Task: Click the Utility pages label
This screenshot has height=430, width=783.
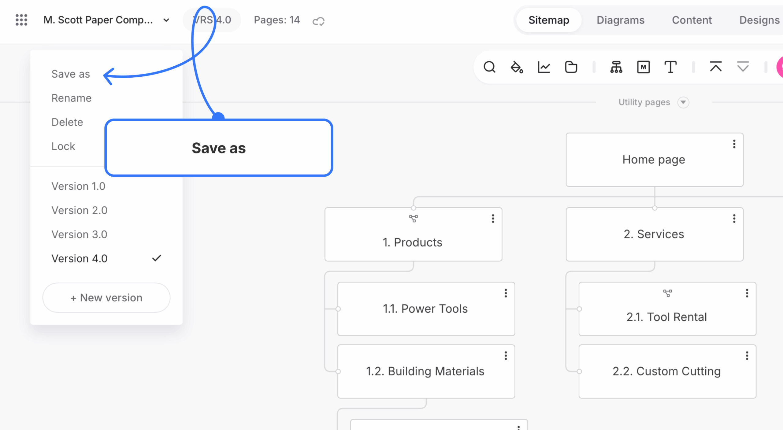Action: (x=644, y=102)
